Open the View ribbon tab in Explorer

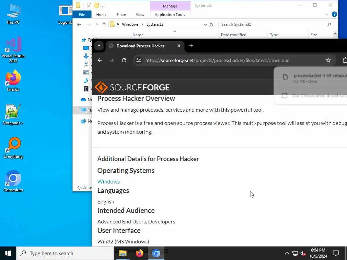[140, 15]
